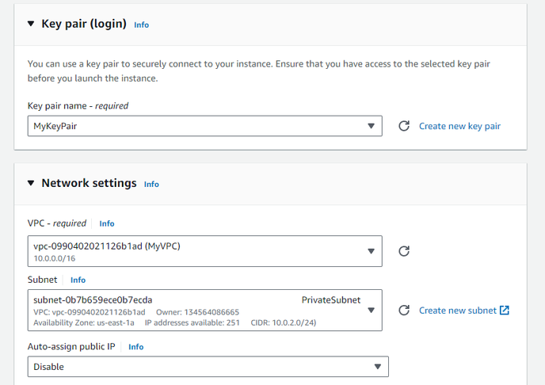Collapse the Network settings section
545x385 pixels.
pos(31,183)
